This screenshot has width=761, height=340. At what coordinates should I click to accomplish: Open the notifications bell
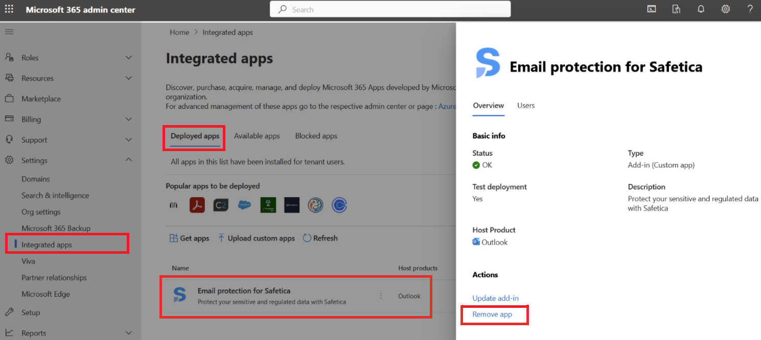pos(701,9)
